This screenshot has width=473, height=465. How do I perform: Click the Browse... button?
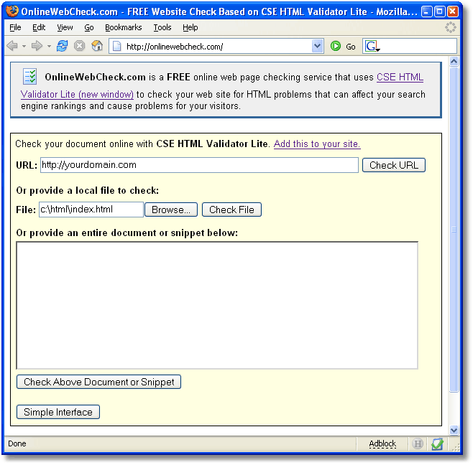[171, 210]
